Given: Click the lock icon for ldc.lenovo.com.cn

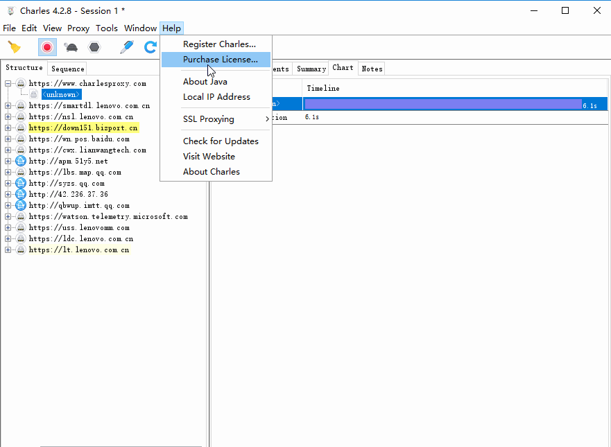Looking at the screenshot, I should point(21,238).
